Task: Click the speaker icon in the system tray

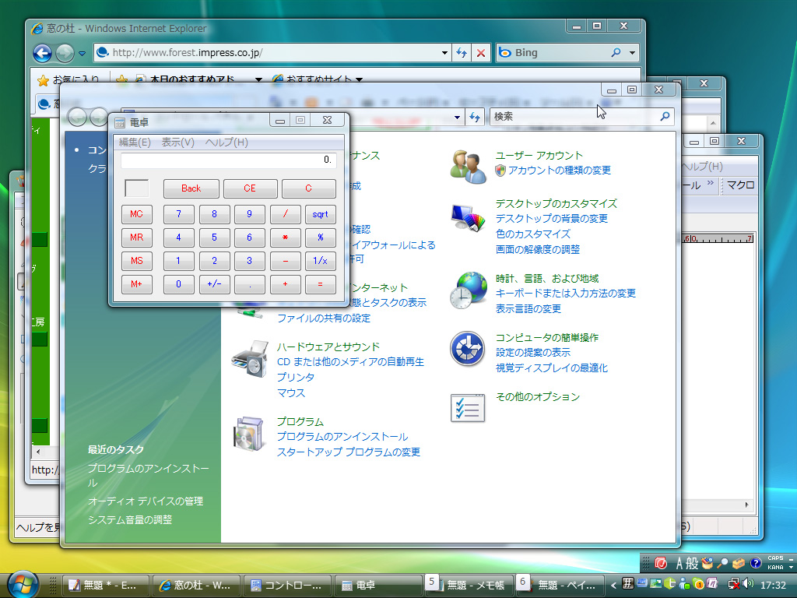Action: (746, 583)
